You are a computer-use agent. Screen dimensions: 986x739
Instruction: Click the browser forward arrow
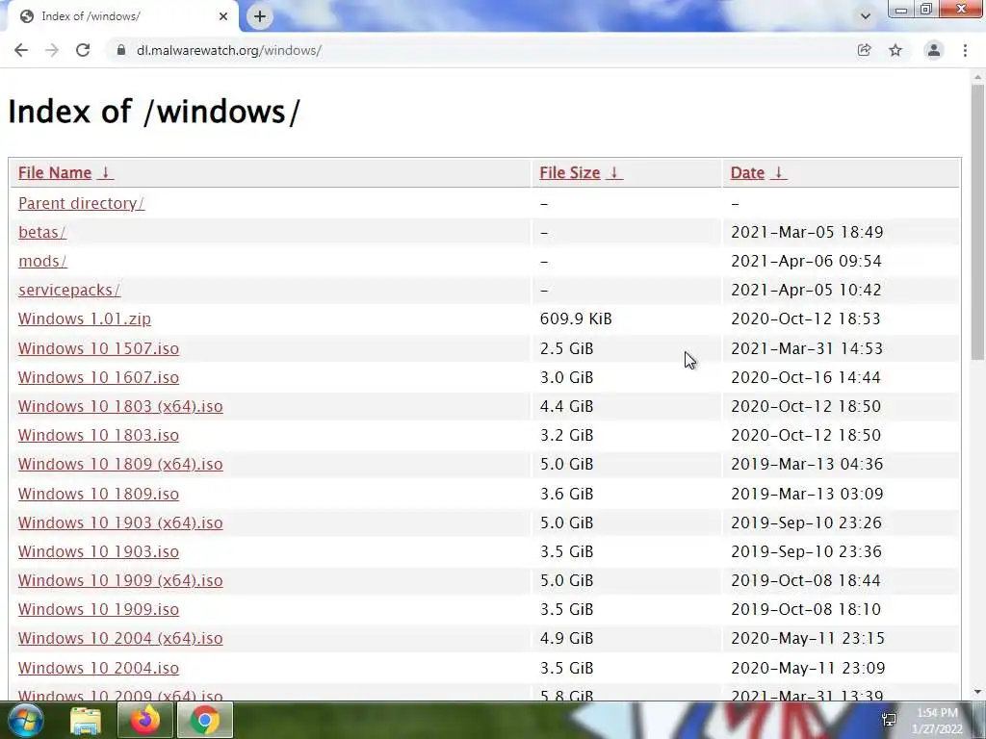52,50
